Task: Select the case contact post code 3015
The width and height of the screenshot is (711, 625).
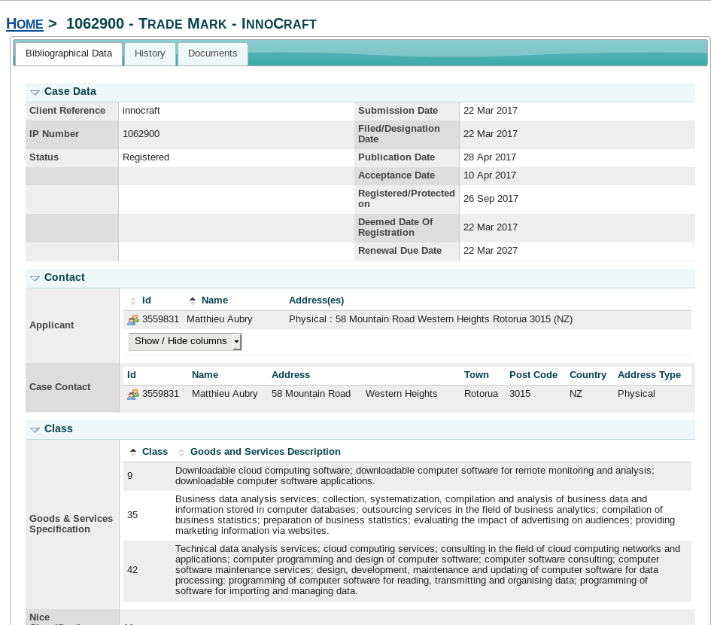Action: point(520,394)
